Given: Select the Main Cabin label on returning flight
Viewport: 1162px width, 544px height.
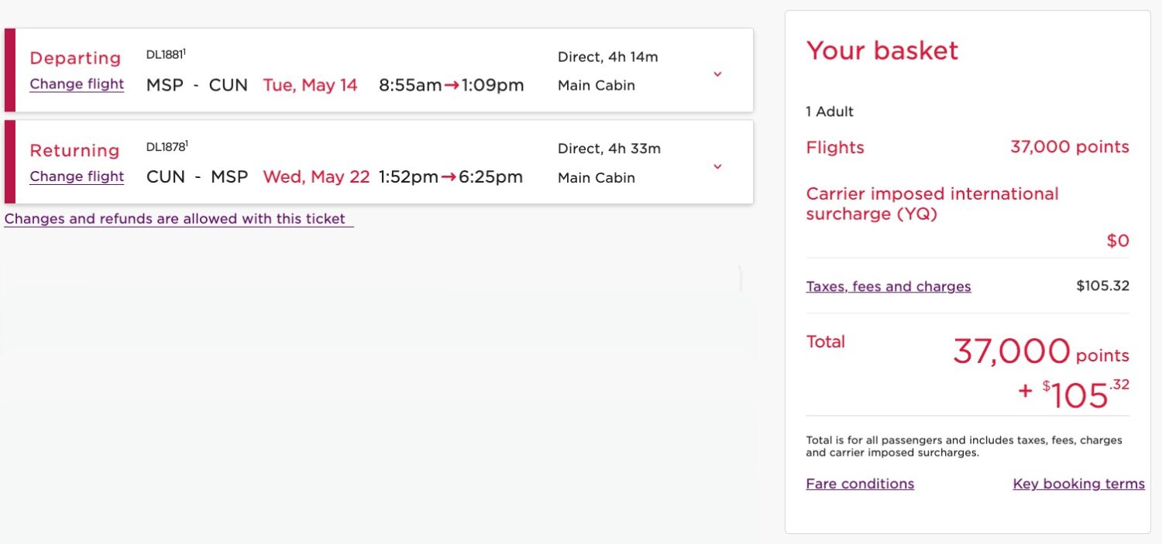Looking at the screenshot, I should (x=596, y=177).
